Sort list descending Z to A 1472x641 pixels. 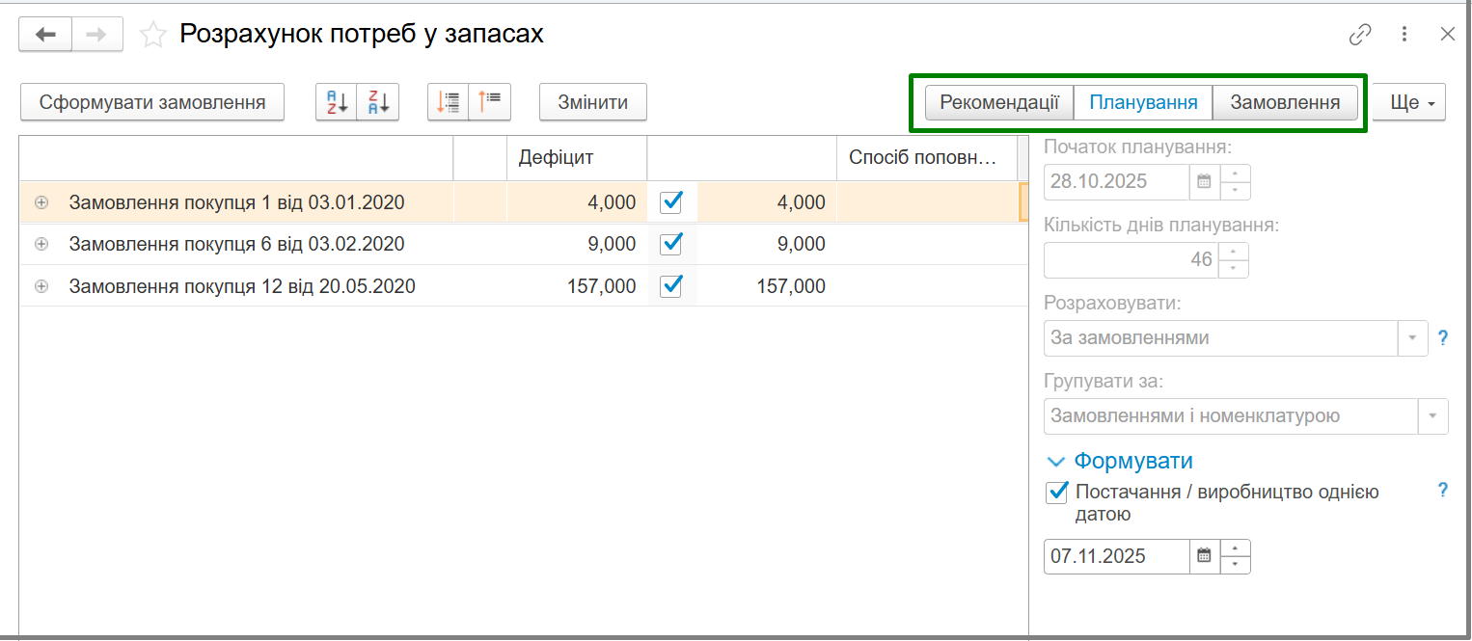pyautogui.click(x=378, y=102)
